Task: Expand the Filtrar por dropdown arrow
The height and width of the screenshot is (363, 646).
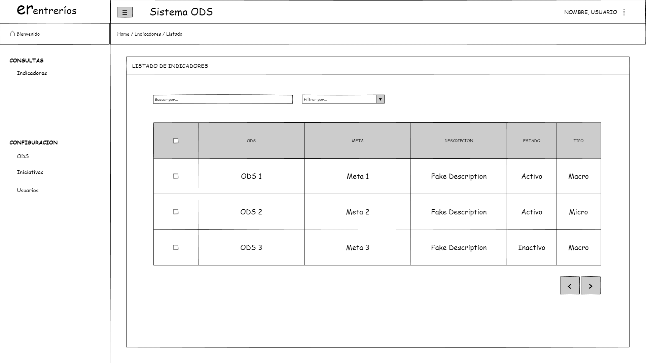Action: coord(380,99)
